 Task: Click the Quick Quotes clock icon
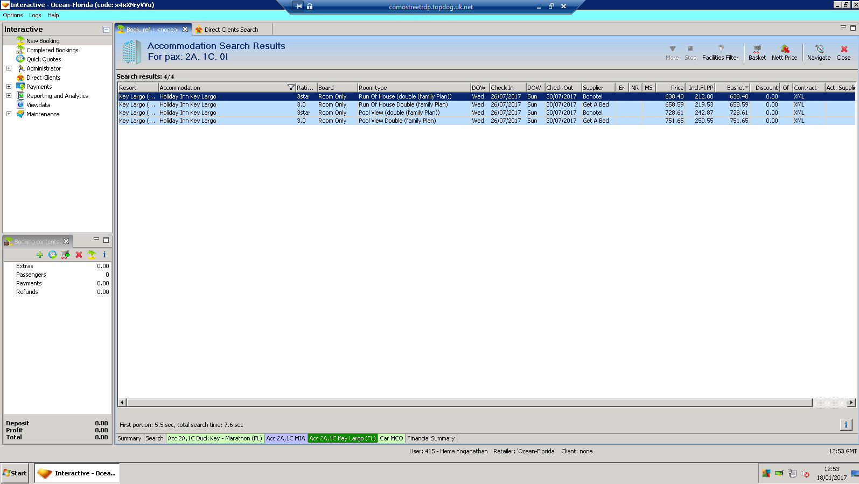[x=20, y=59]
